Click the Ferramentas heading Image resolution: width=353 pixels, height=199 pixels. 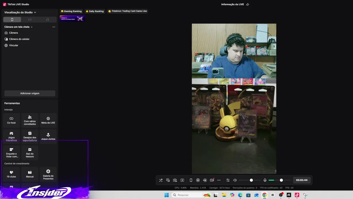[12, 103]
